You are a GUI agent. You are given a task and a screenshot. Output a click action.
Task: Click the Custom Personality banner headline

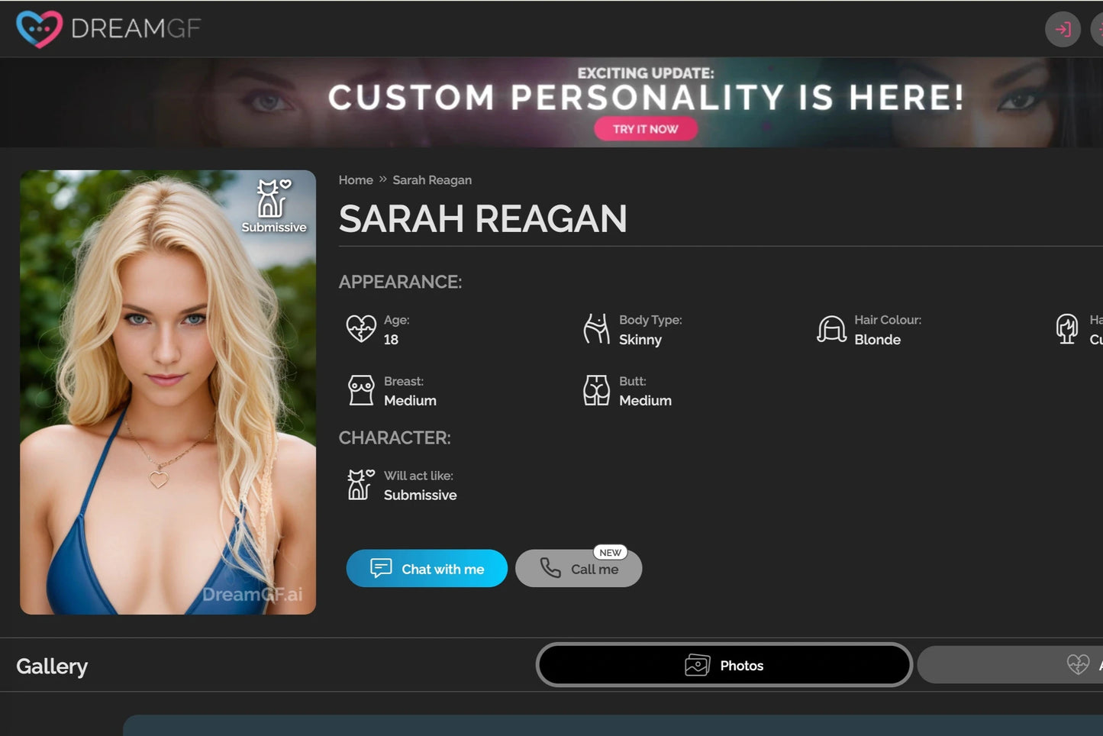645,98
